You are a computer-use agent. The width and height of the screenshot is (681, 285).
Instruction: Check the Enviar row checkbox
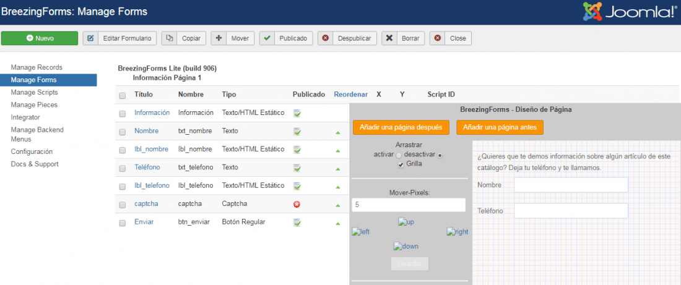coord(123,223)
